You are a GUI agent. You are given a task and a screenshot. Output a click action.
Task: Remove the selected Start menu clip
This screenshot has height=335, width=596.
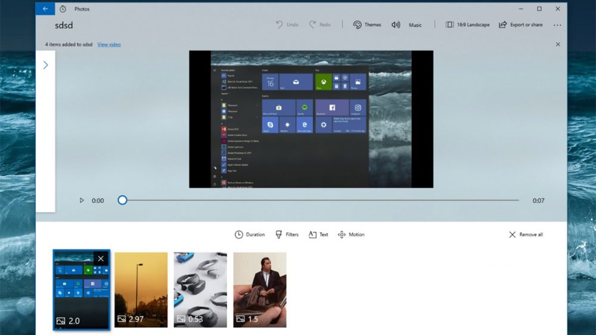point(101,258)
